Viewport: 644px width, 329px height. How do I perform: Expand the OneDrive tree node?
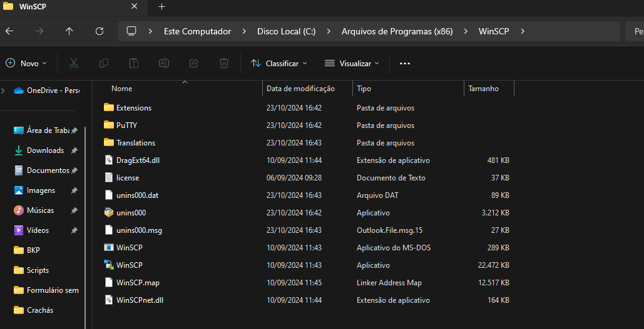(4, 91)
